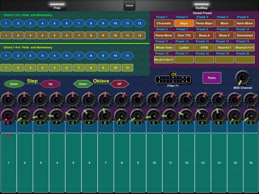Click the empty Preset 17 slot
The image size is (259, 194).
point(184,59)
